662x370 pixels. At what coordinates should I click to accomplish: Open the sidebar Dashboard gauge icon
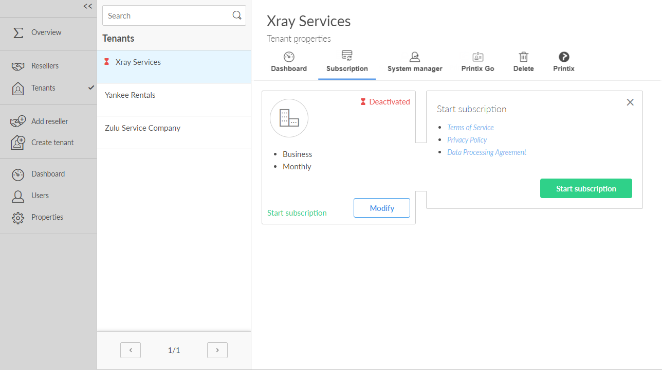click(18, 174)
